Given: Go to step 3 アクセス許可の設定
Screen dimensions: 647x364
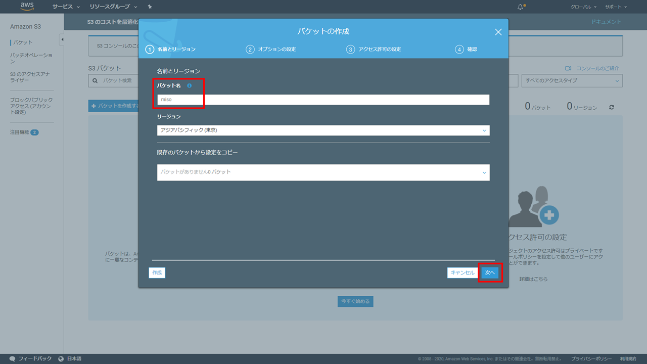Looking at the screenshot, I should pyautogui.click(x=374, y=50).
